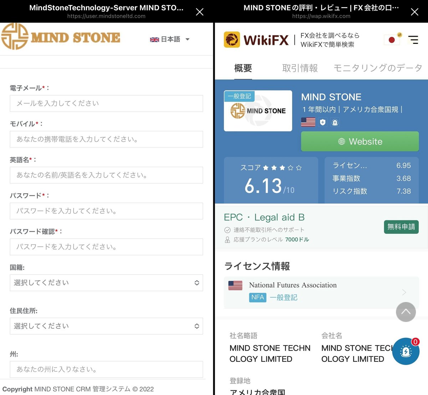Screen dimensions: 428x395
Task: Open the Japan flag region switcher
Action: 392,40
